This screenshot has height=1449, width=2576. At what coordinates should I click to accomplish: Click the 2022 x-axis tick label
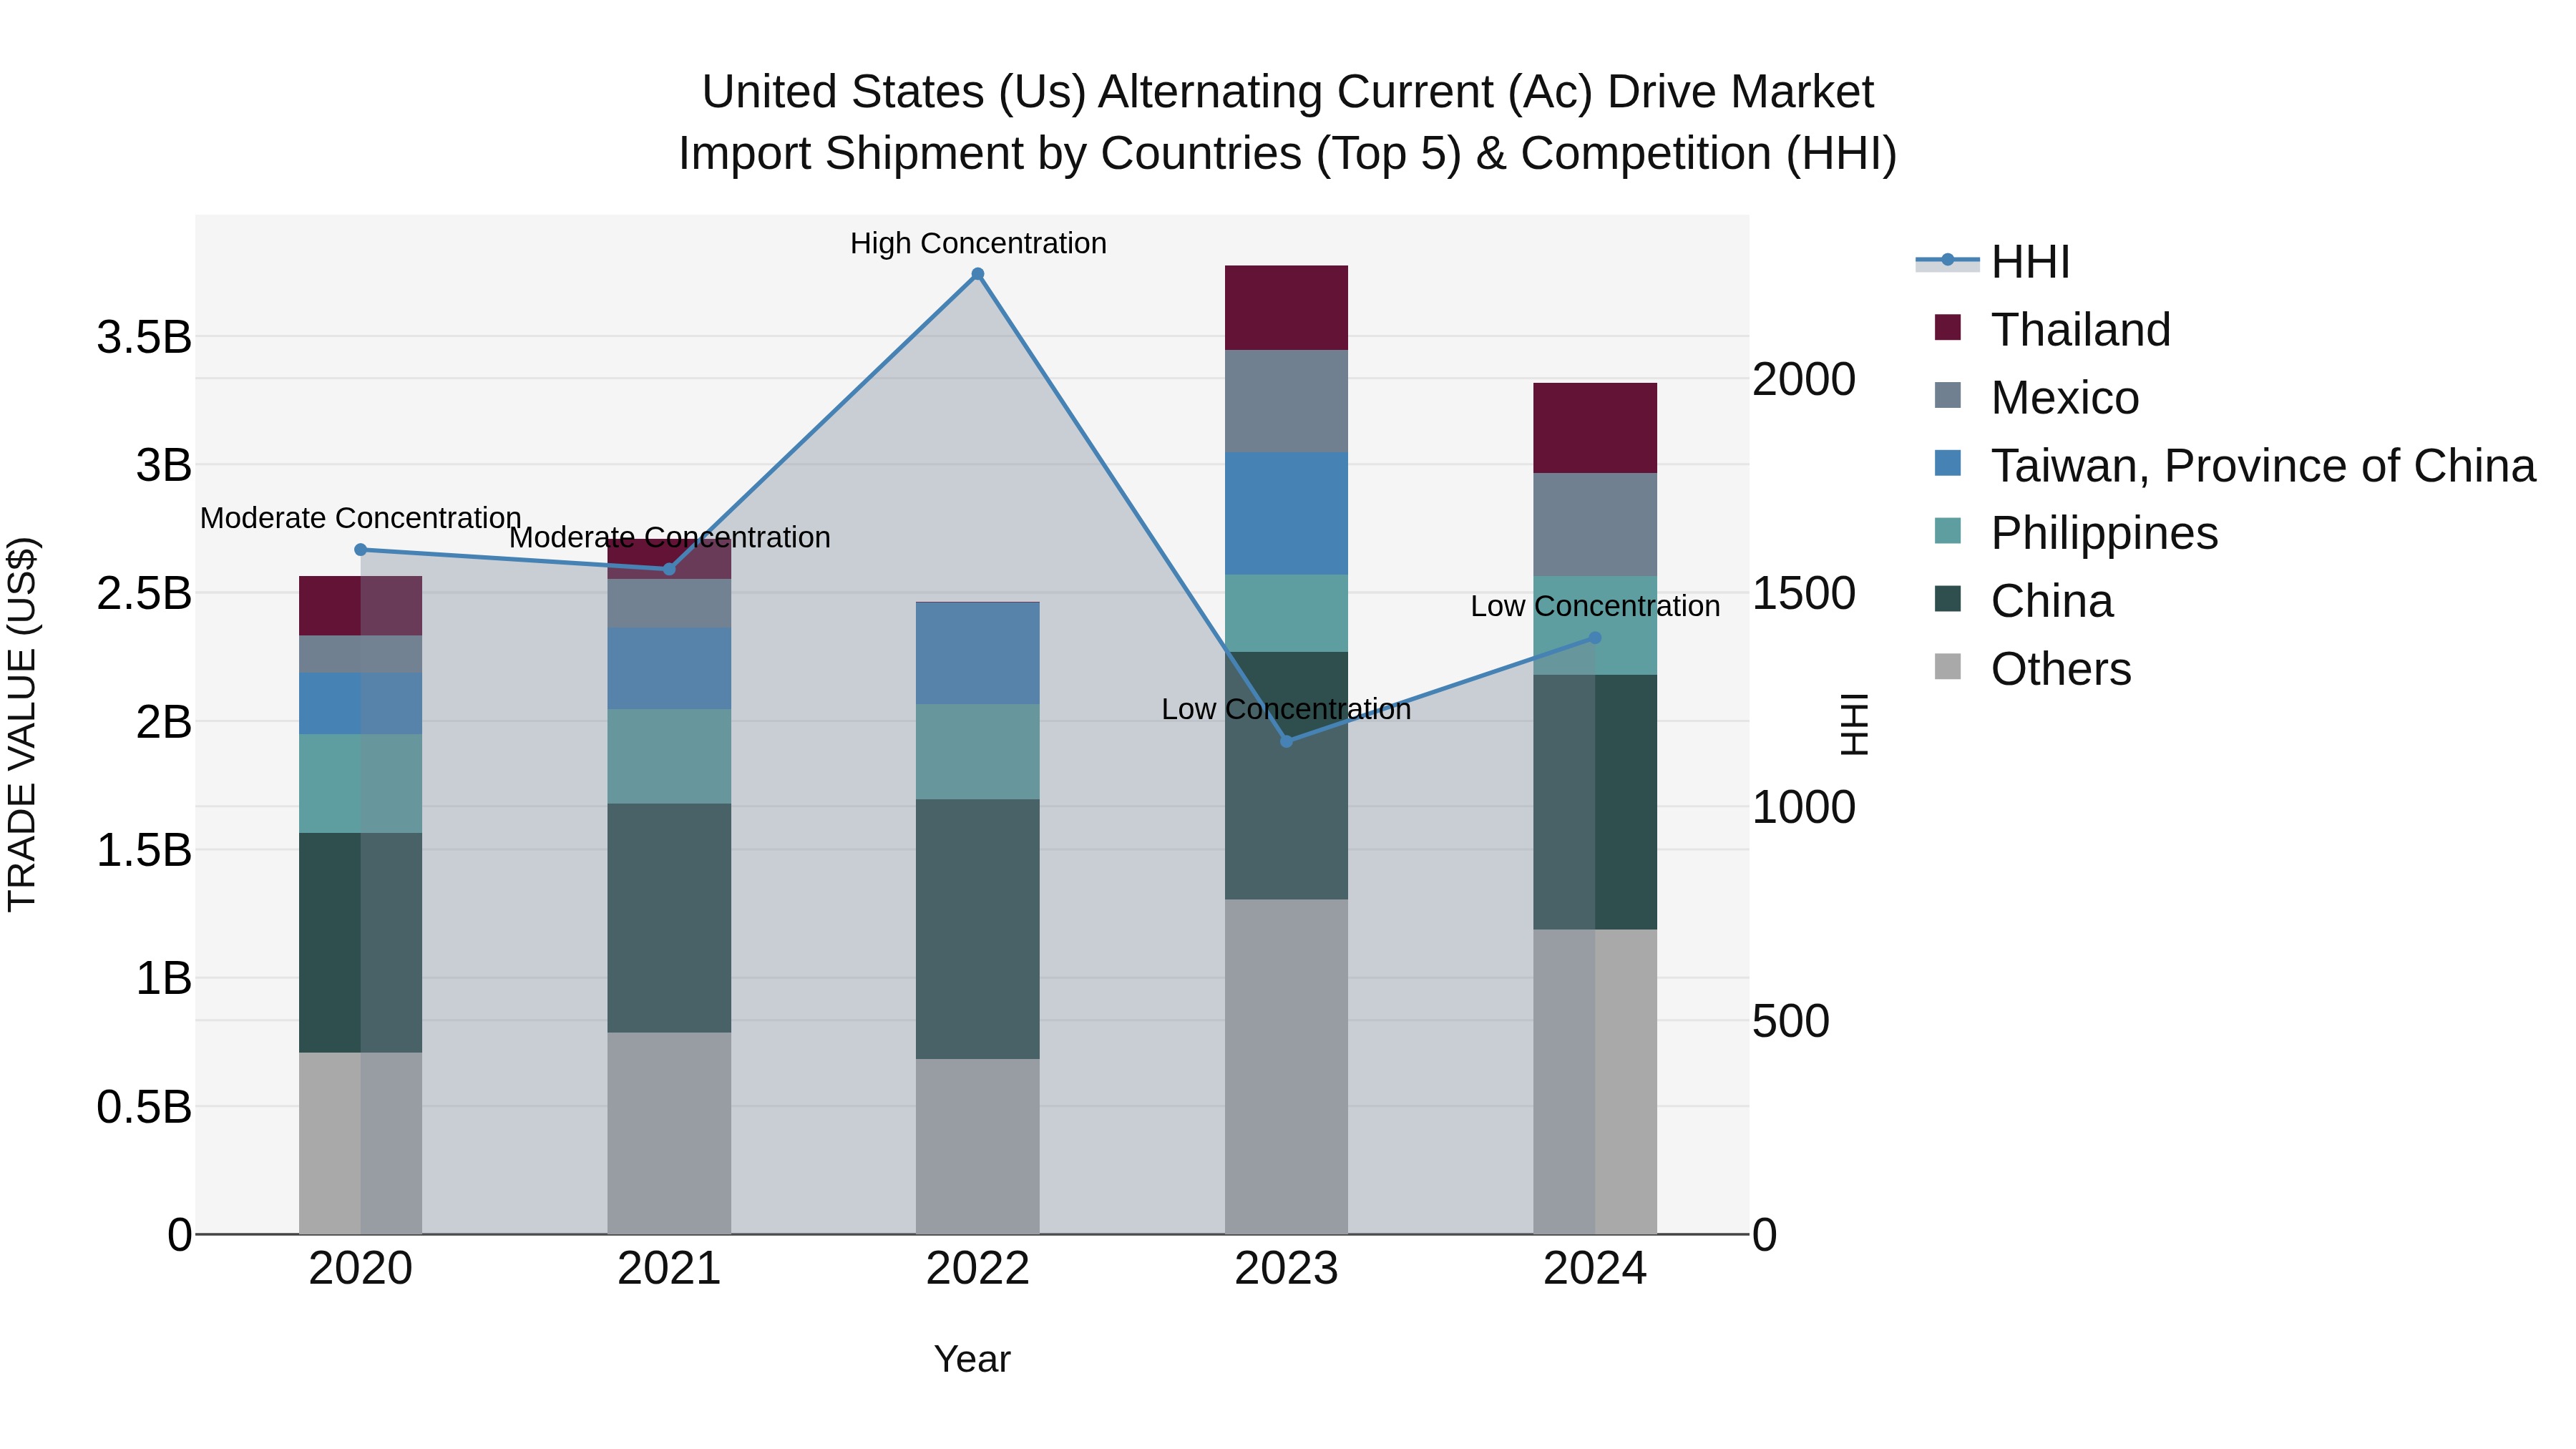click(x=978, y=1268)
